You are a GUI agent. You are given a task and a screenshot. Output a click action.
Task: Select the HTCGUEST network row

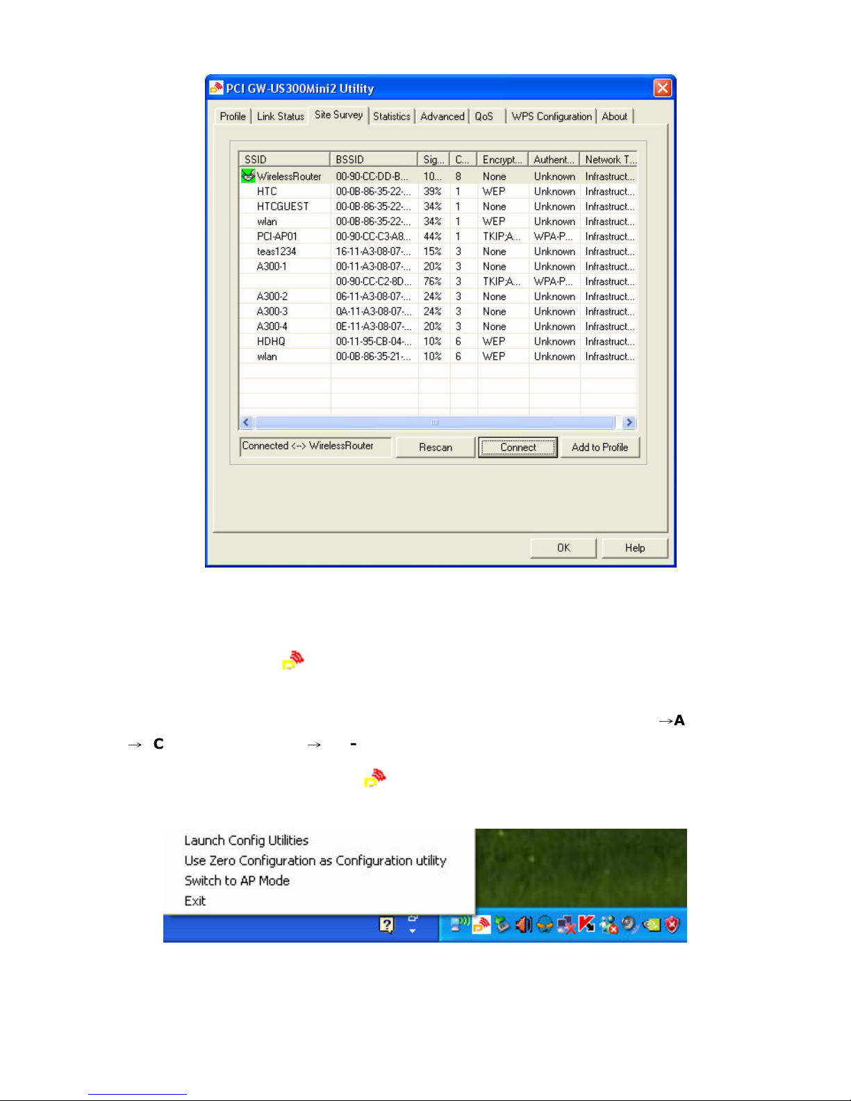[438, 206]
